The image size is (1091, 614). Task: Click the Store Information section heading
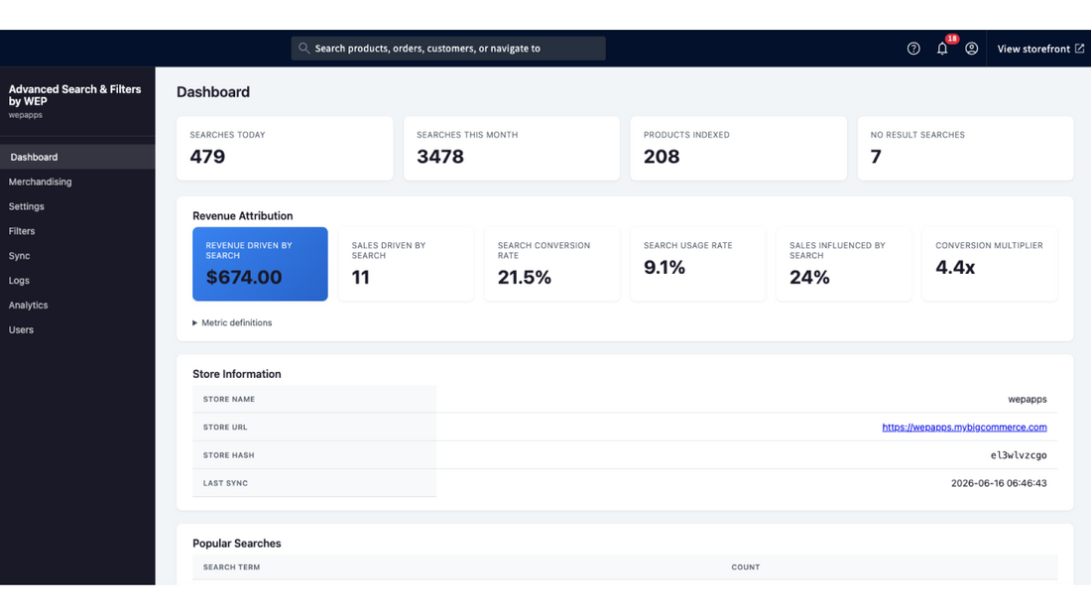coord(237,374)
